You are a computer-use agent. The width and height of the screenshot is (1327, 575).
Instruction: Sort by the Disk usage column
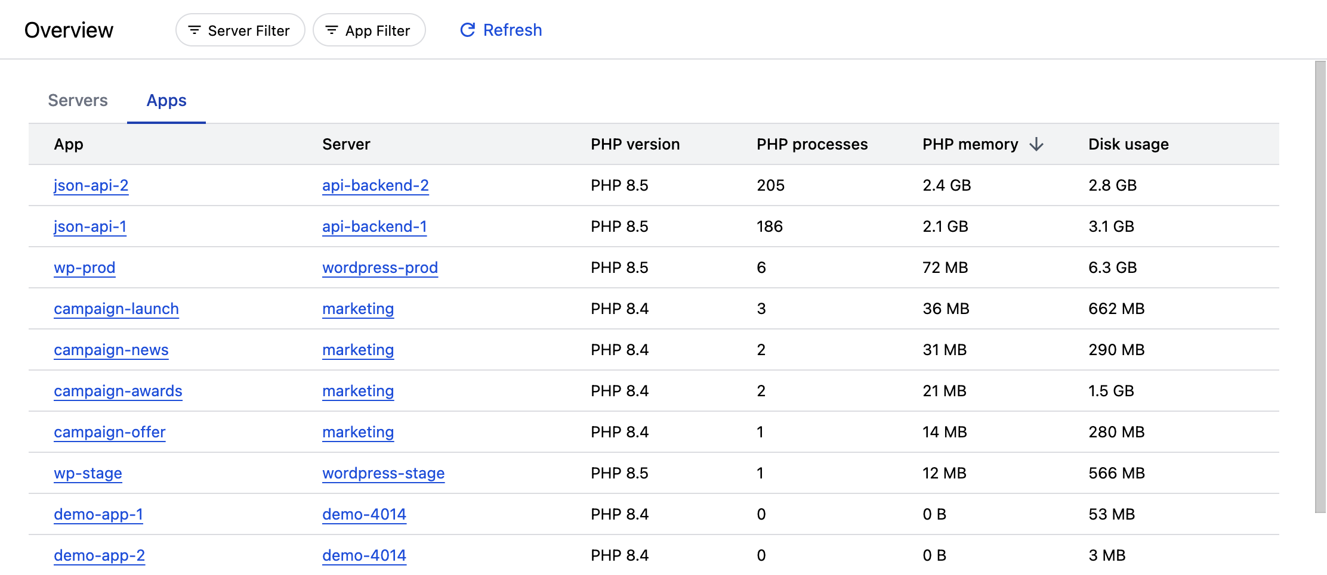coord(1128,144)
